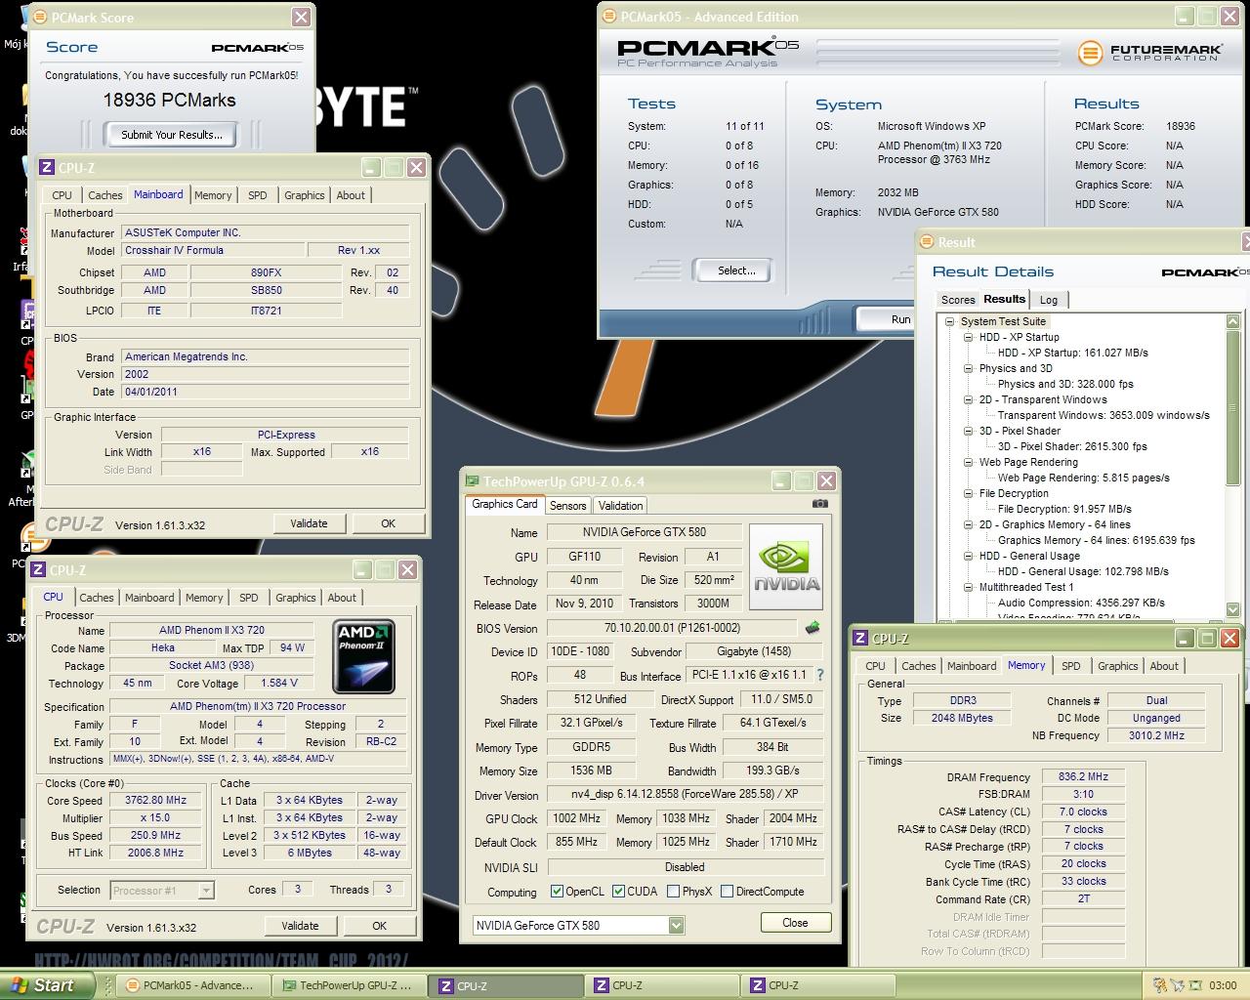Click the Close button in GPU-Z
The image size is (1250, 1000).
coord(795,923)
